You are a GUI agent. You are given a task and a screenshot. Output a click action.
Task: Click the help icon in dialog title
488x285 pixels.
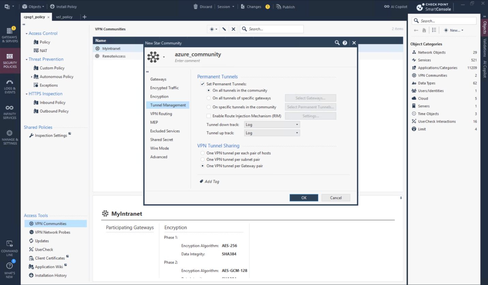(345, 43)
